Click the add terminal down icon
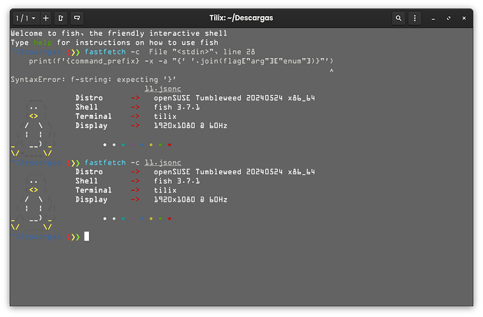The image size is (483, 317). point(77,18)
